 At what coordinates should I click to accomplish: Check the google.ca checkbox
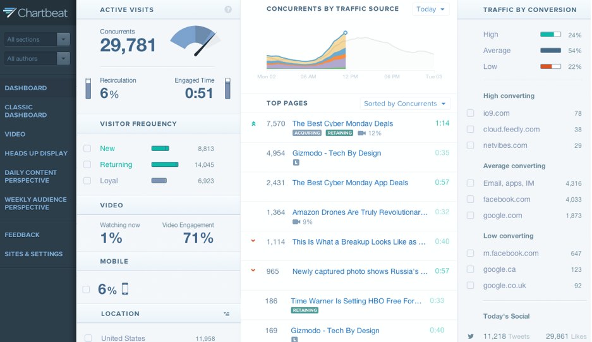[471, 269]
